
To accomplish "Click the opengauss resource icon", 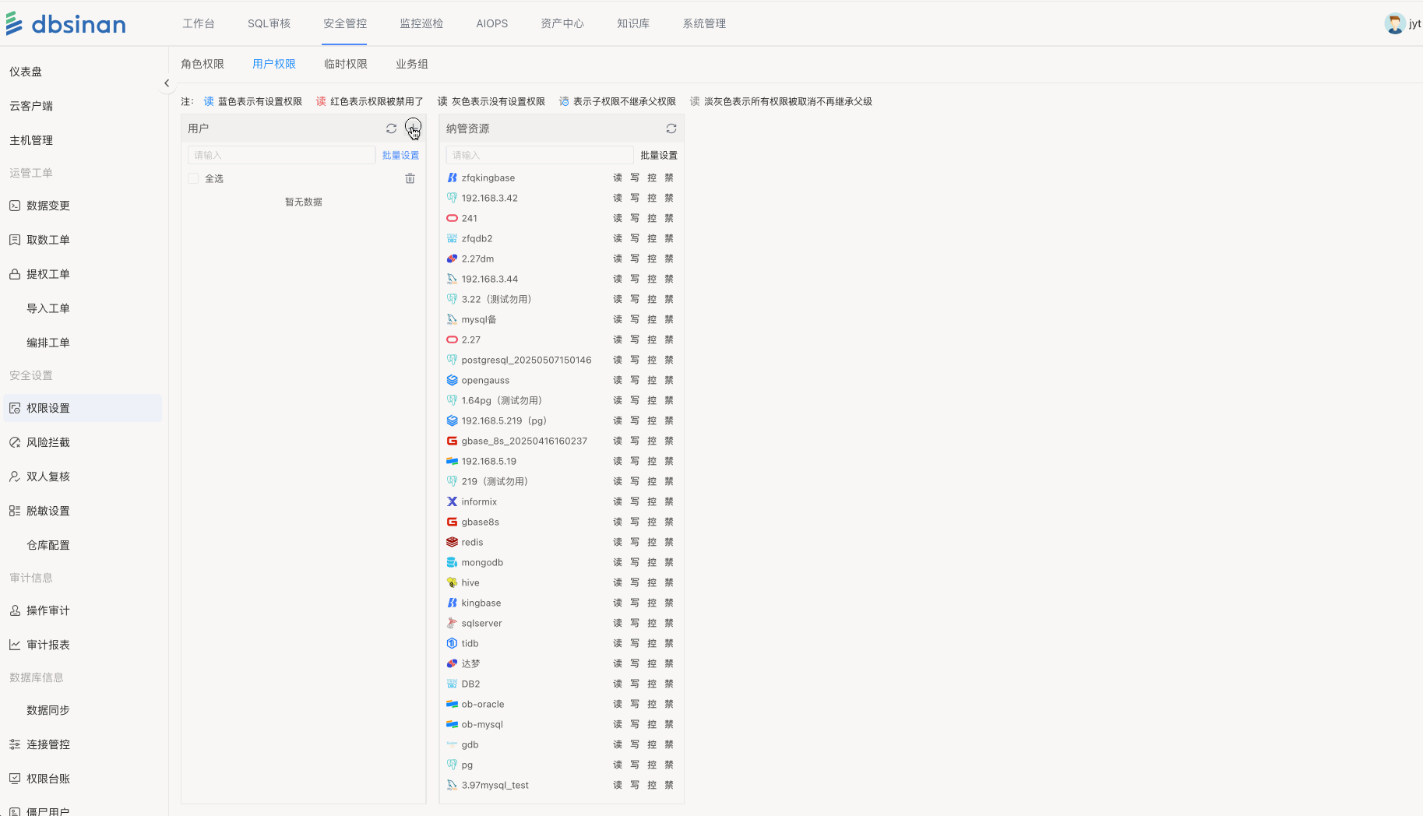I will [452, 381].
